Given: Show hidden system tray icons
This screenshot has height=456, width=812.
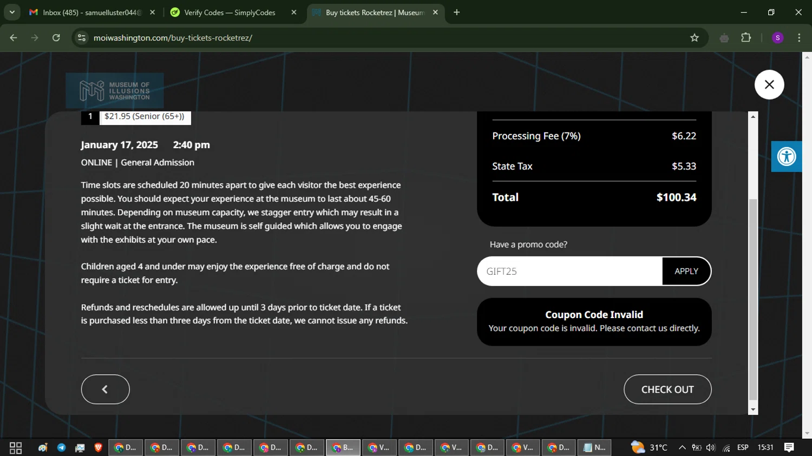Looking at the screenshot, I should 682,448.
